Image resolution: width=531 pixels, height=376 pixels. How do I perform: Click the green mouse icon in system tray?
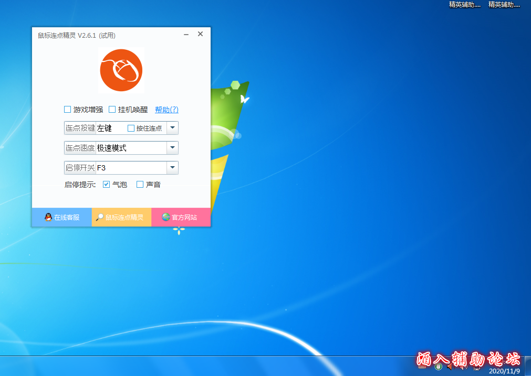point(438,367)
